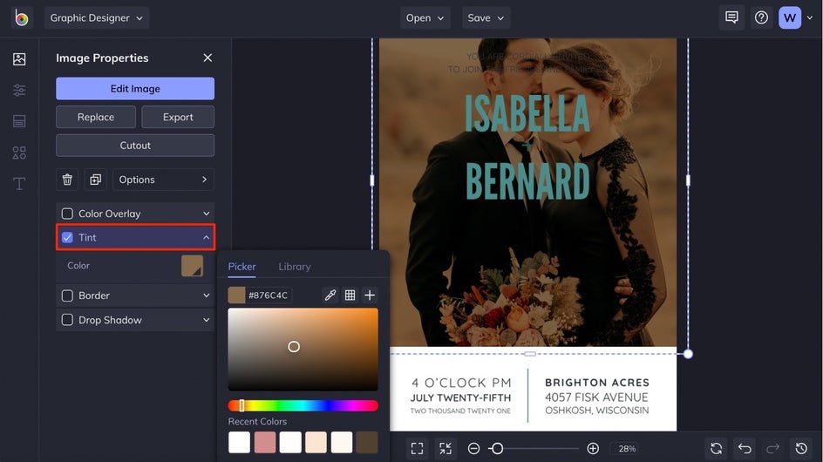Activate the eyedropper color tool

[x=330, y=295]
